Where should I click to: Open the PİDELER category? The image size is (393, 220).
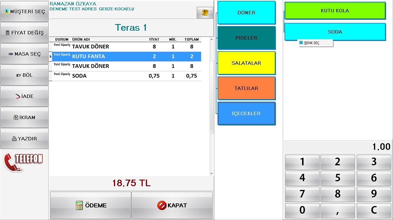point(246,38)
